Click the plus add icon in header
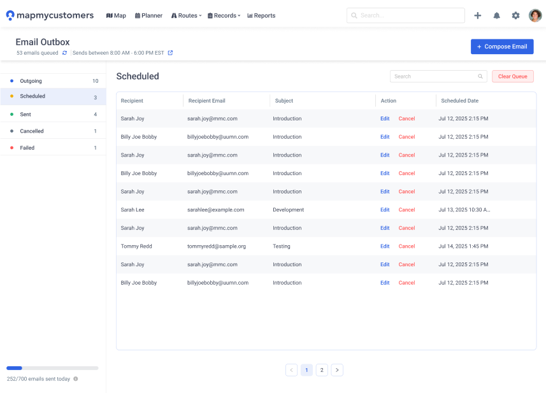Image resolution: width=546 pixels, height=393 pixels. click(478, 15)
